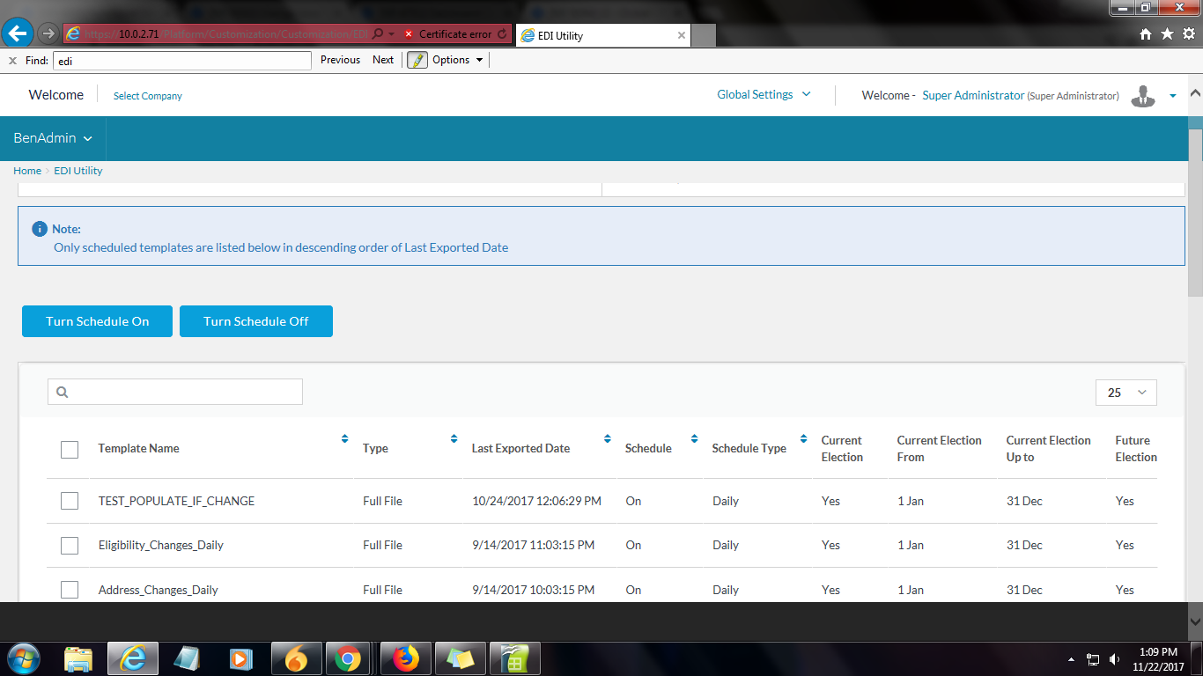Close the Find bar with X
Viewport: 1203px width, 676px height.
click(12, 61)
